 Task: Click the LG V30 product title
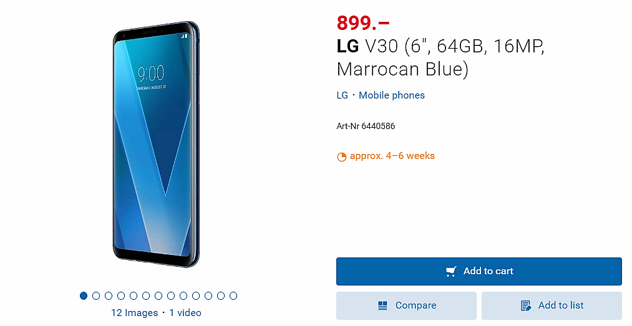440,57
